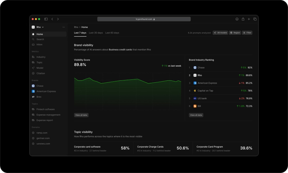Open Inbox in the sidebar

coord(49,45)
